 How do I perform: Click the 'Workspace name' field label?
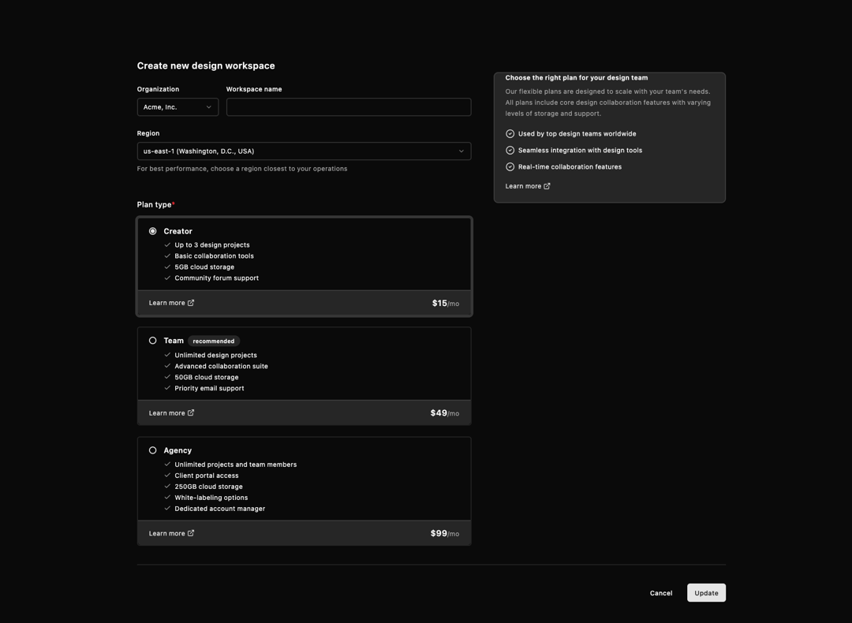(254, 89)
